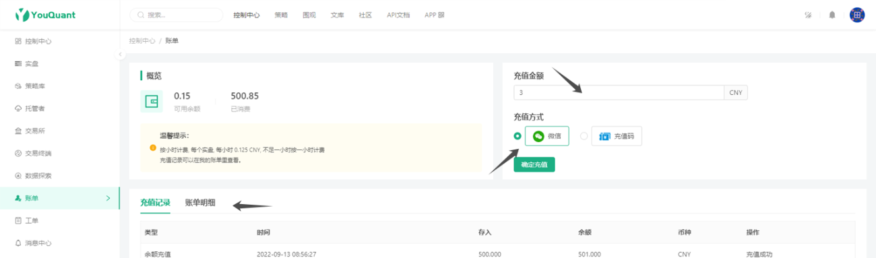The image size is (876, 258).
Task: Select 策略 in the top navigation
Action: click(x=281, y=15)
